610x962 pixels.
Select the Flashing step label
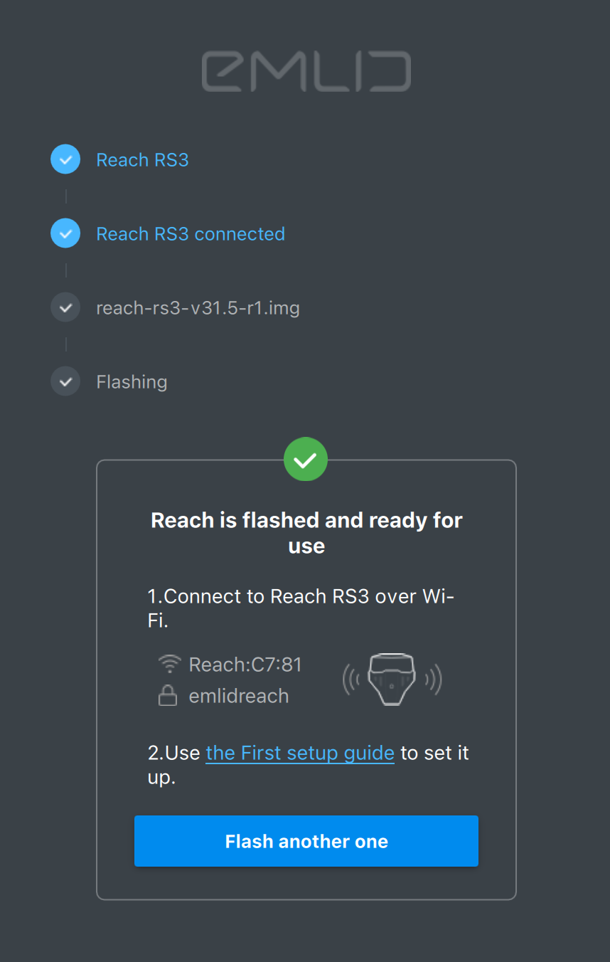pos(132,381)
